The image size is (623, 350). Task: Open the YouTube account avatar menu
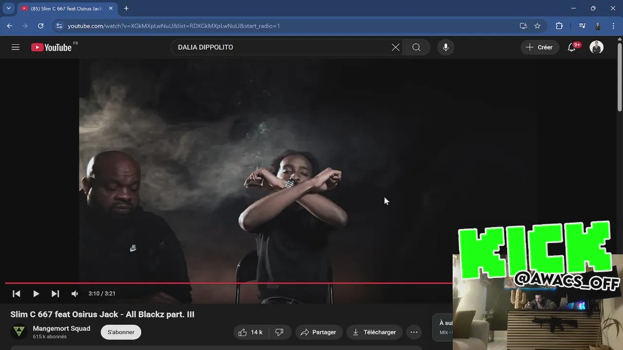tap(596, 47)
